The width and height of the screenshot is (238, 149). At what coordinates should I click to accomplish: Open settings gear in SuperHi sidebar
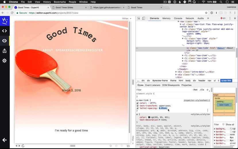[5, 61]
